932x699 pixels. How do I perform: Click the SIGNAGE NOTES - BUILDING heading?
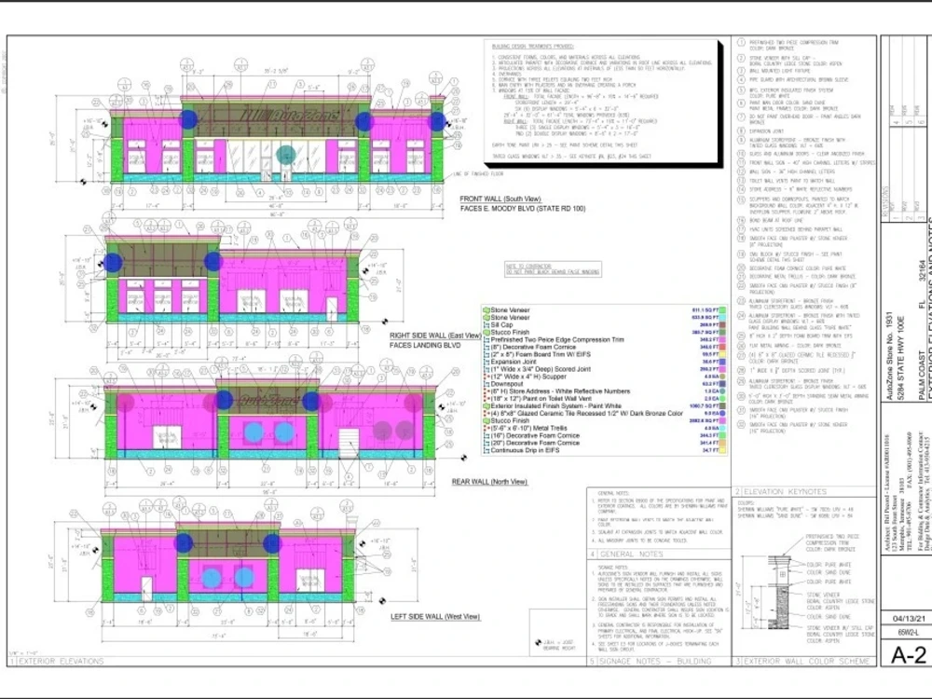655,661
